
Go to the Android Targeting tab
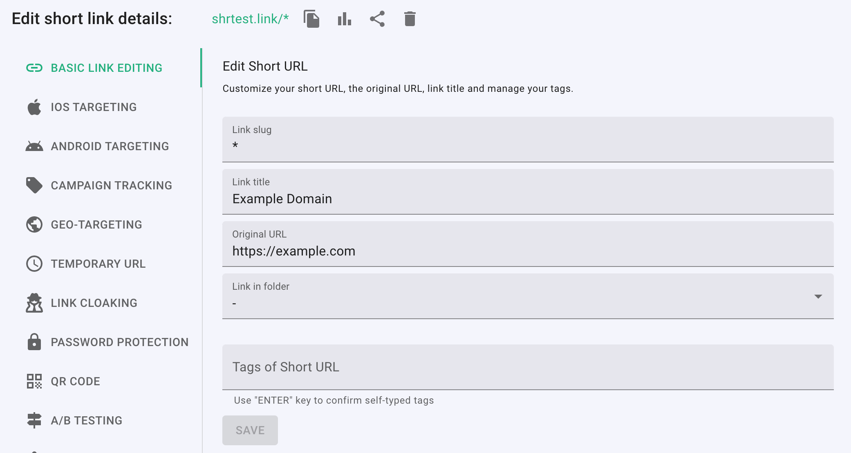click(101, 146)
